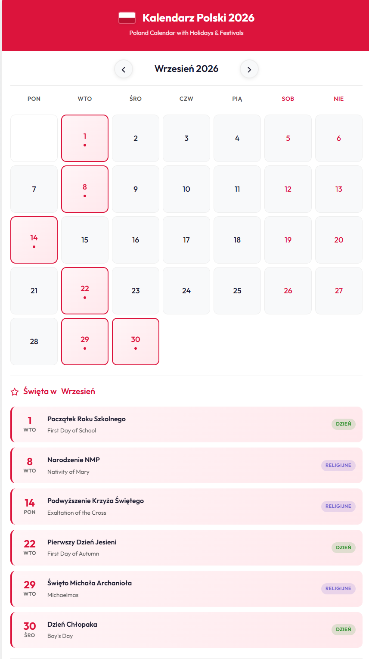This screenshot has height=659, width=369.
Task: Click the Polish flag icon in header
Action: 127,18
